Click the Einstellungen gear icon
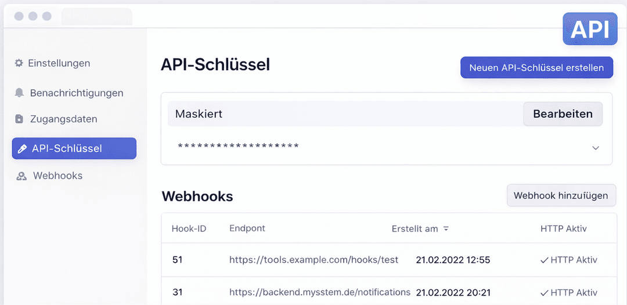The height and width of the screenshot is (305, 627). 19,63
